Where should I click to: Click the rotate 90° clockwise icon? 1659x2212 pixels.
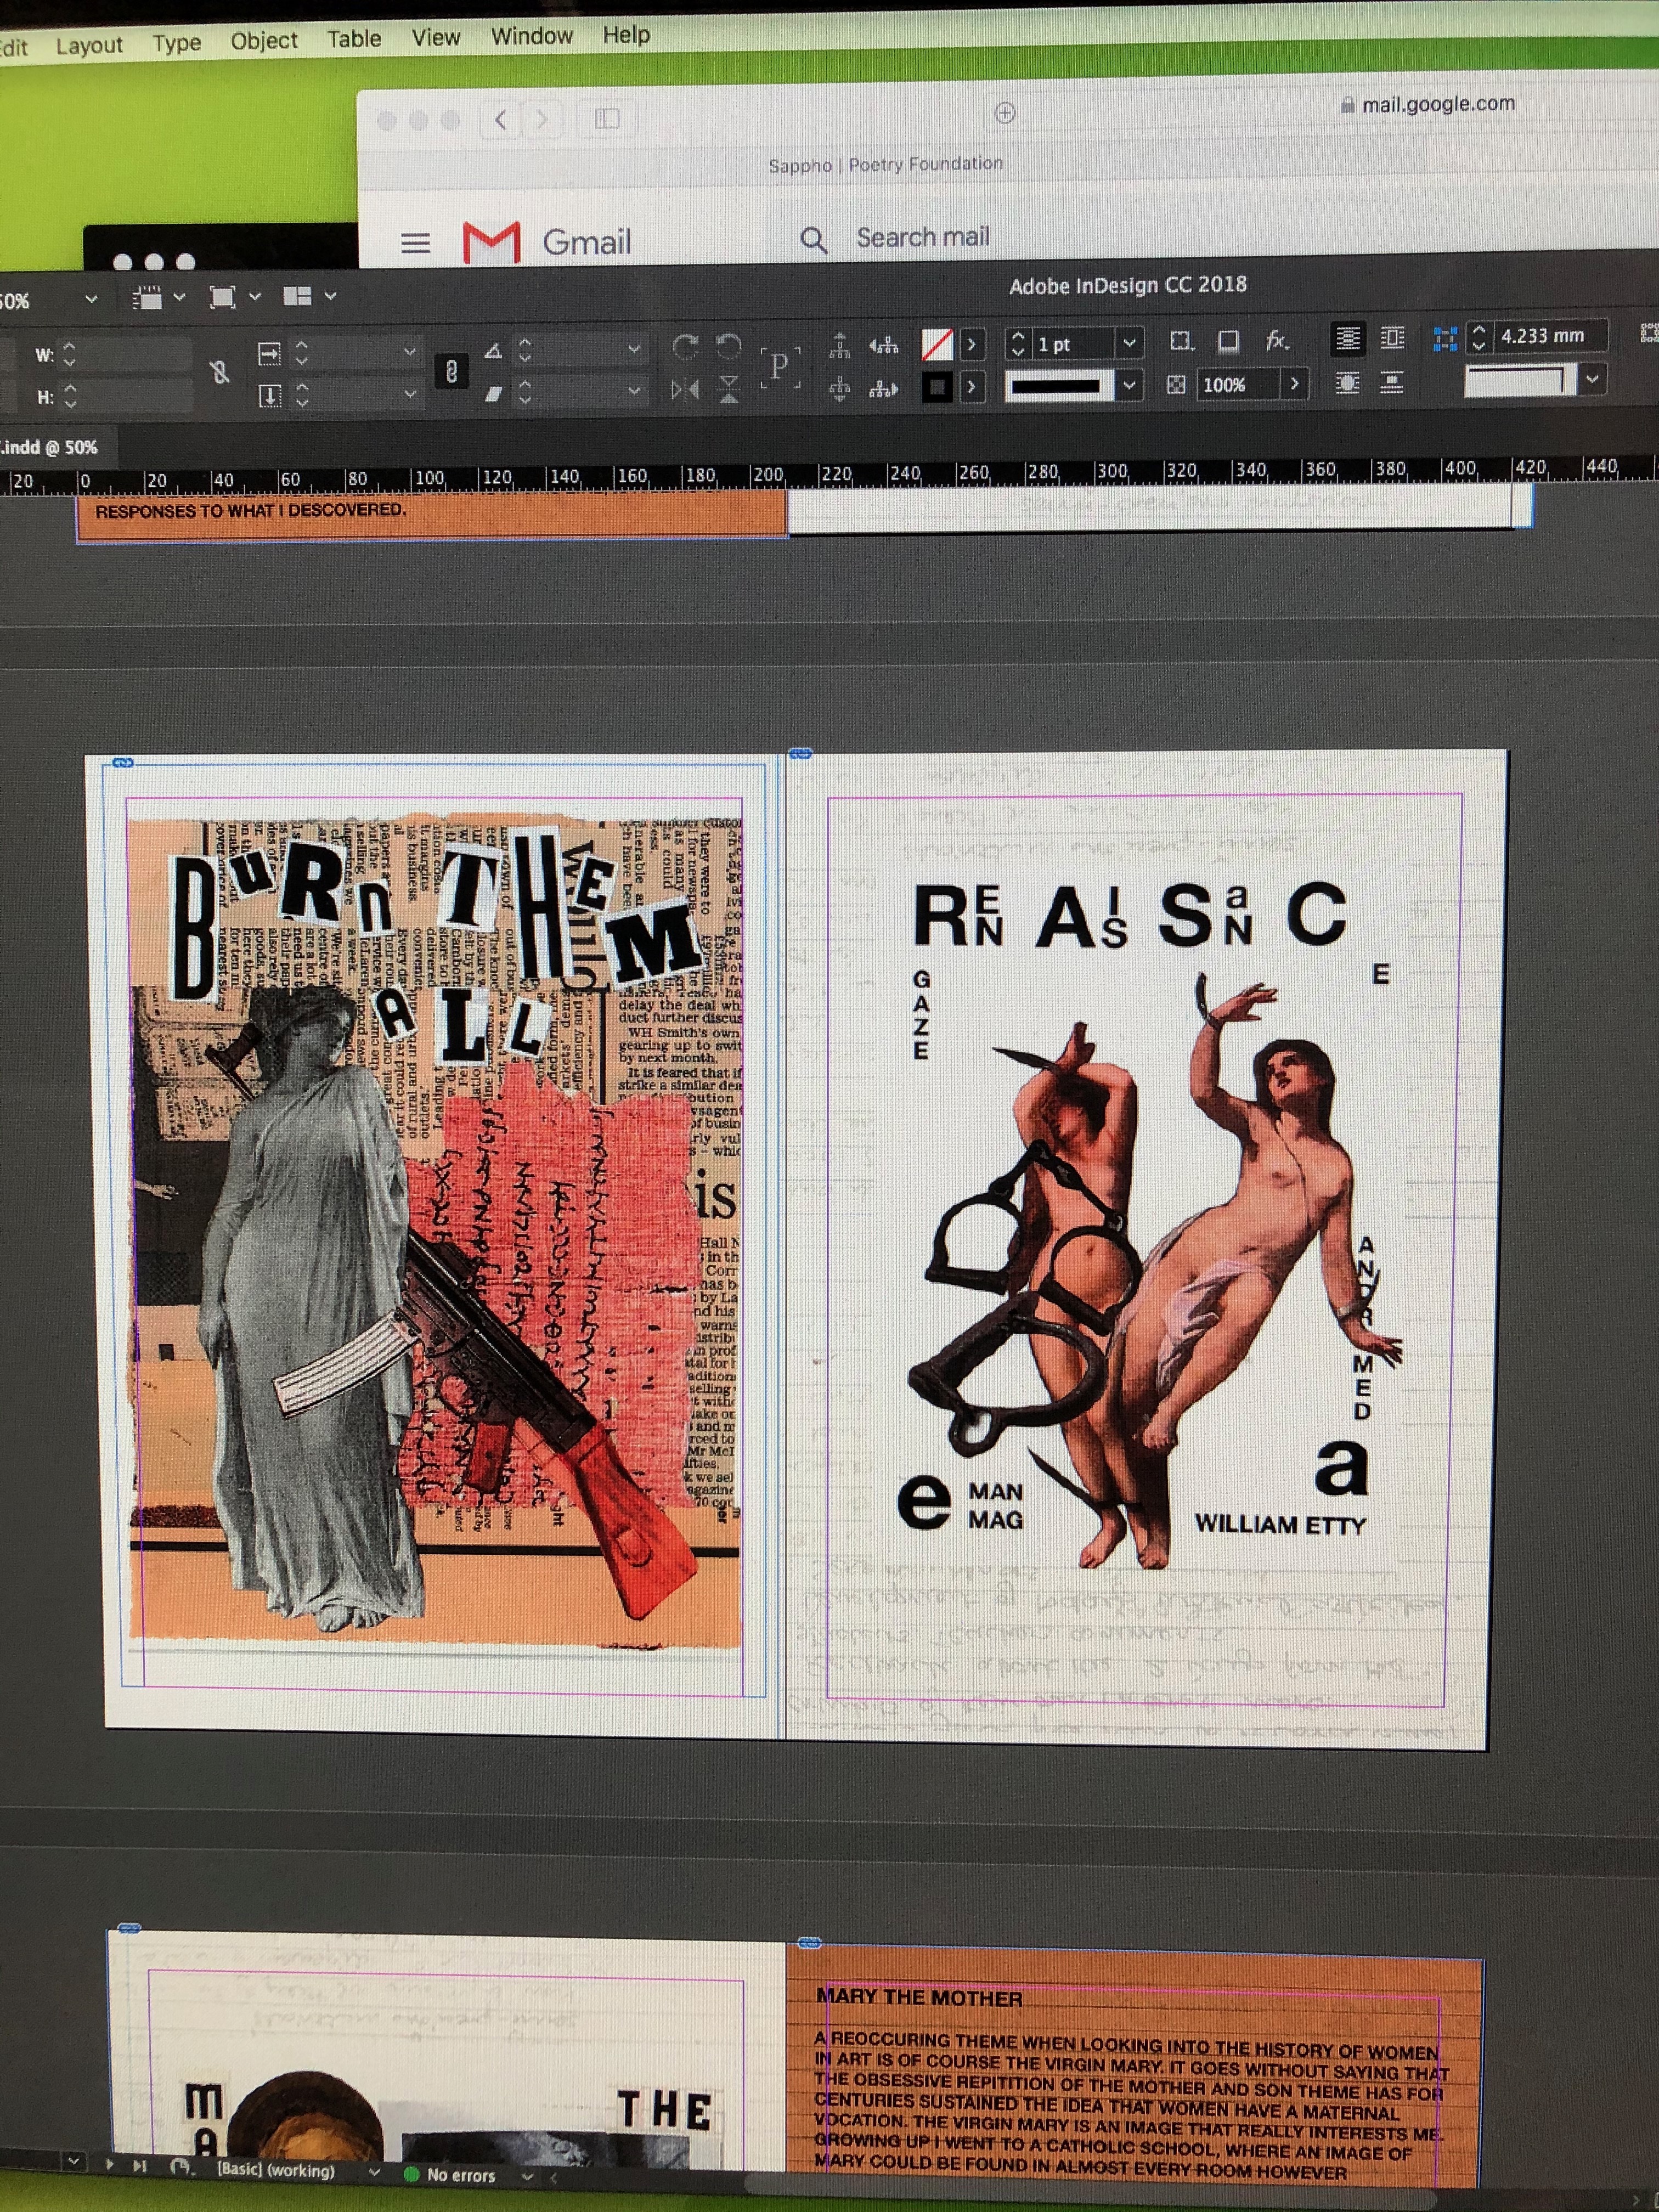685,348
